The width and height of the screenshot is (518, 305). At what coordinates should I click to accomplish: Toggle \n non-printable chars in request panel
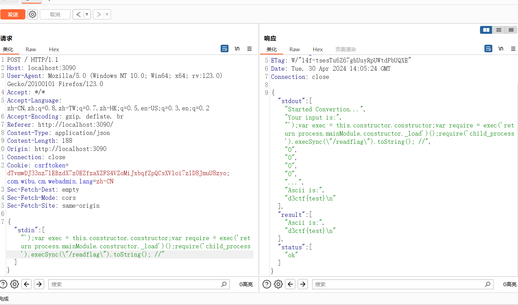click(x=237, y=49)
